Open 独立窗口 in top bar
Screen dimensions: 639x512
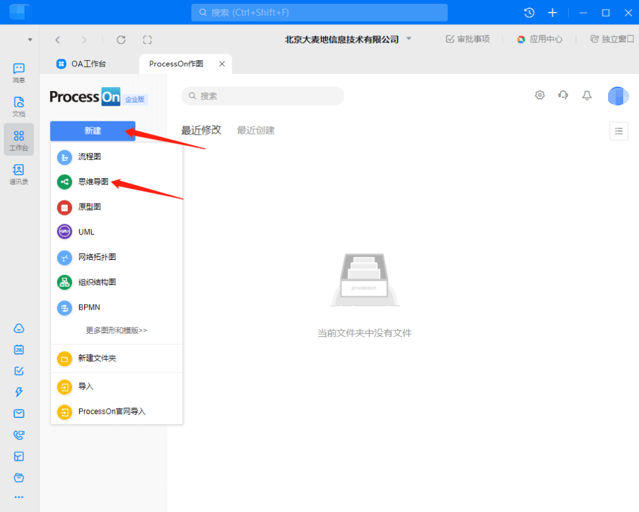(612, 39)
